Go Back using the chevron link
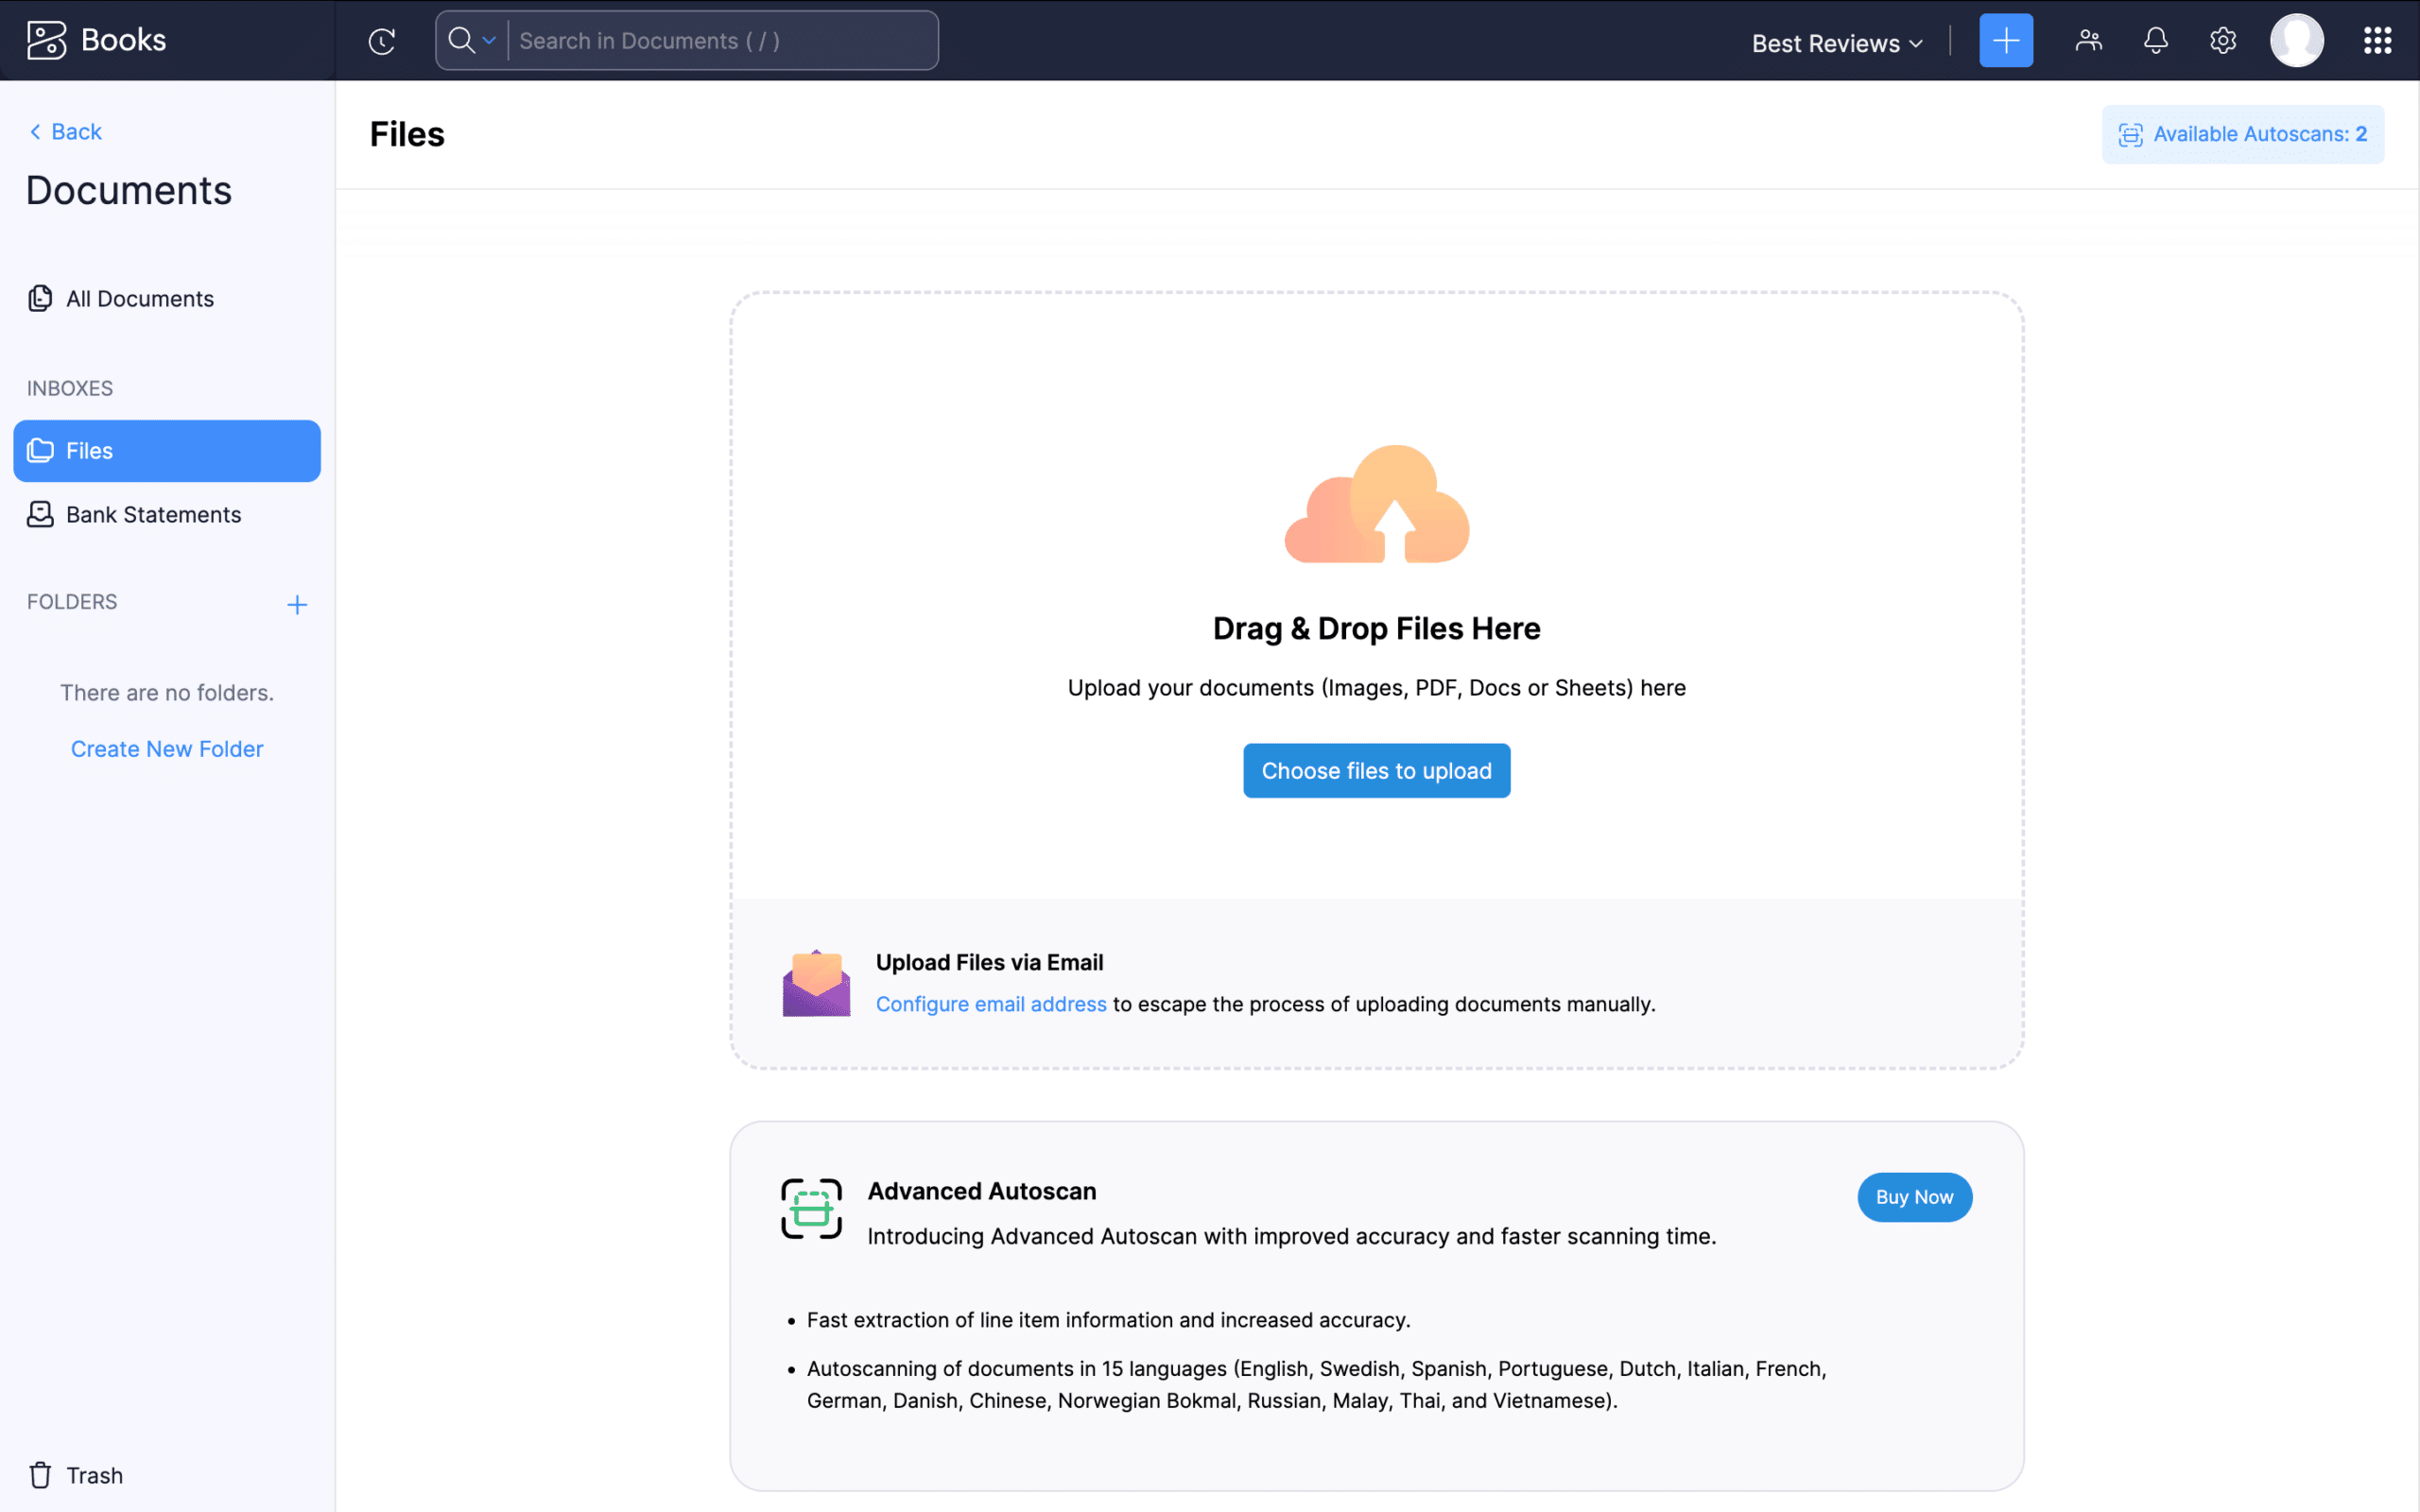The width and height of the screenshot is (2420, 1512). 65,131
